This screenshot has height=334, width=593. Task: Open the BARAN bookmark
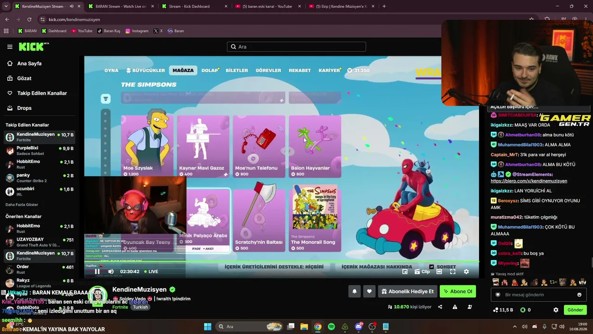(27, 31)
